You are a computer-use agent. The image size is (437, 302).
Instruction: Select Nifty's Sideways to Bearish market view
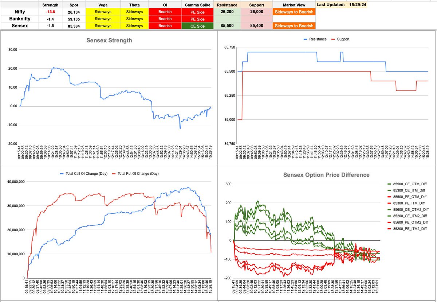(294, 12)
